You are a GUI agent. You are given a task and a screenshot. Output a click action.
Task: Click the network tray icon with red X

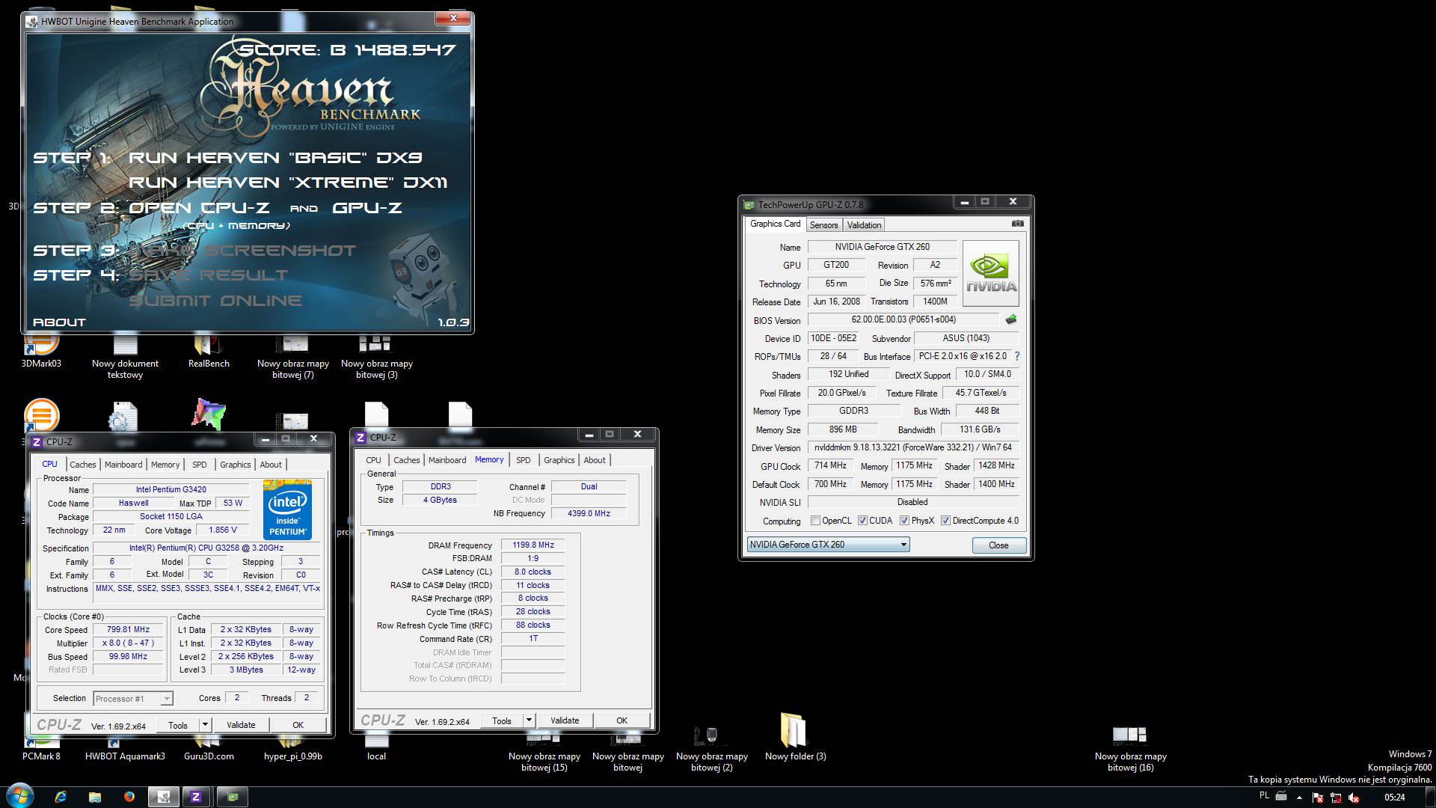tap(1336, 798)
